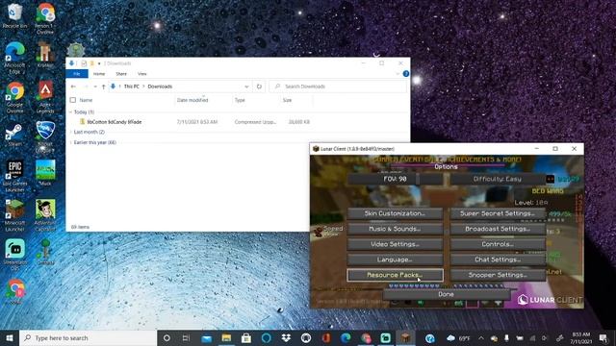Open Dropbox from taskbar

click(x=286, y=337)
